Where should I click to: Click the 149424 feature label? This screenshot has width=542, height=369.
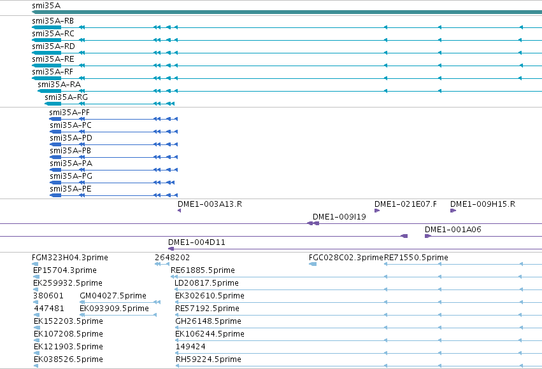tap(190, 347)
